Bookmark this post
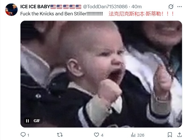The image size is (186, 140). [170, 135]
